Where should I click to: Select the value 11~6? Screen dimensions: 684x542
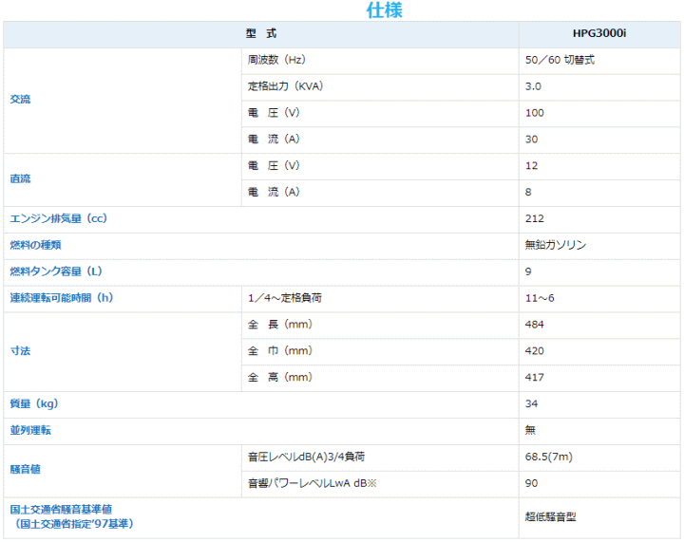pyautogui.click(x=540, y=298)
